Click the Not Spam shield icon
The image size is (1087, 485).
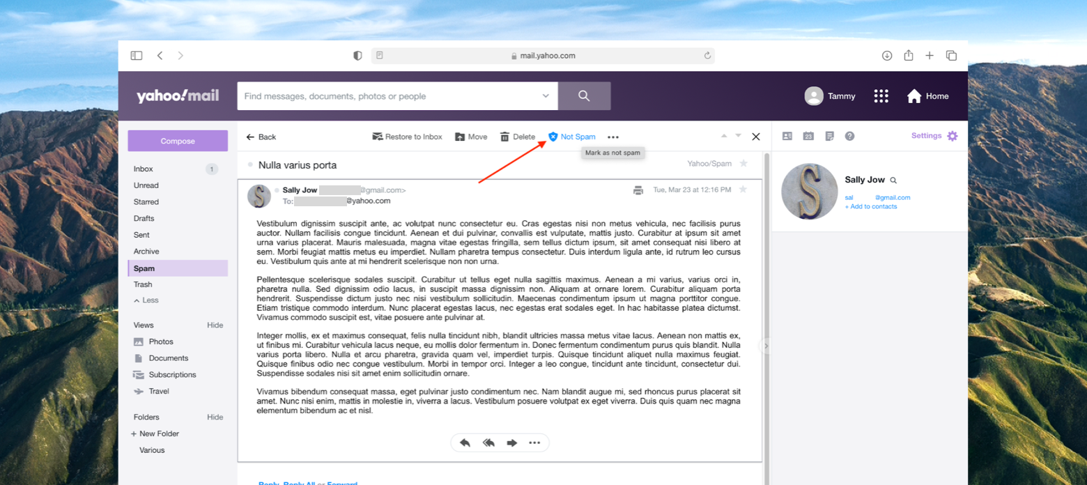(553, 137)
